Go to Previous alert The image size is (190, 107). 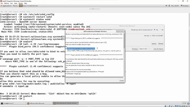point(135,49)
